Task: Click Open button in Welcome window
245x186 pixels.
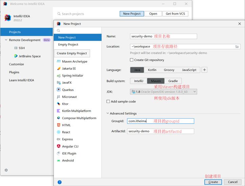Action: point(153,14)
